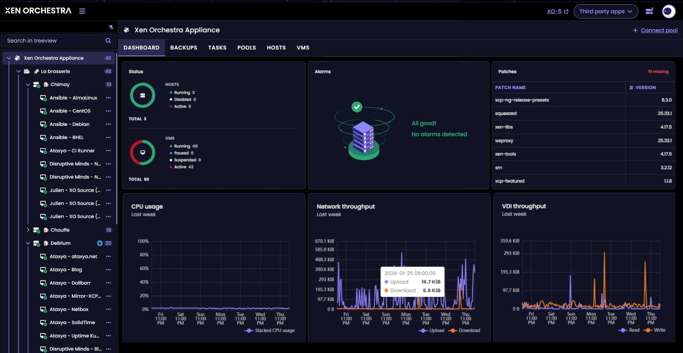Click the Delirium master star badge
The image size is (683, 353).
[100, 243]
